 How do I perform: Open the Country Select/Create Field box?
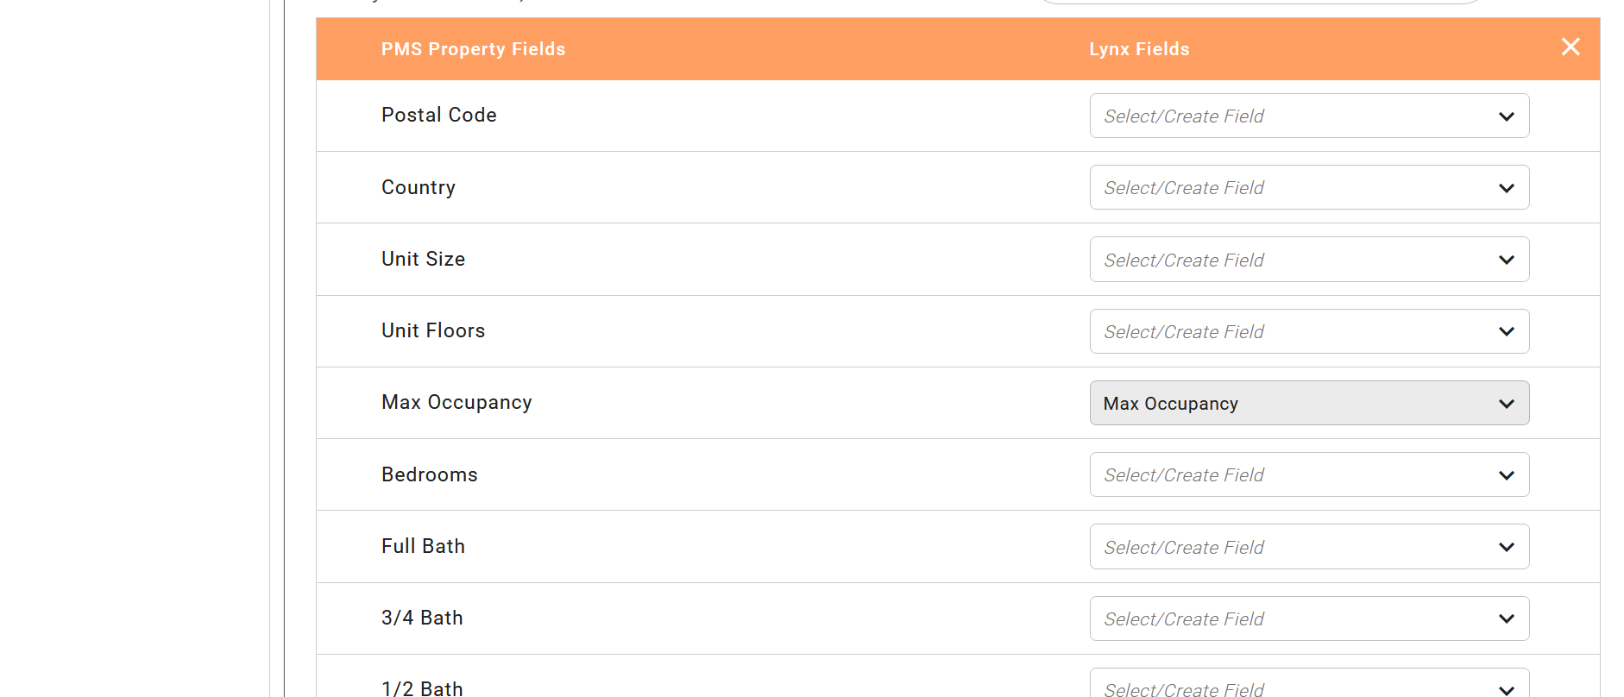pyautogui.click(x=1309, y=187)
